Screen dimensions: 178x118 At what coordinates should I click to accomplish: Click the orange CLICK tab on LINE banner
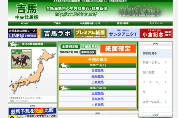(x=39, y=34)
